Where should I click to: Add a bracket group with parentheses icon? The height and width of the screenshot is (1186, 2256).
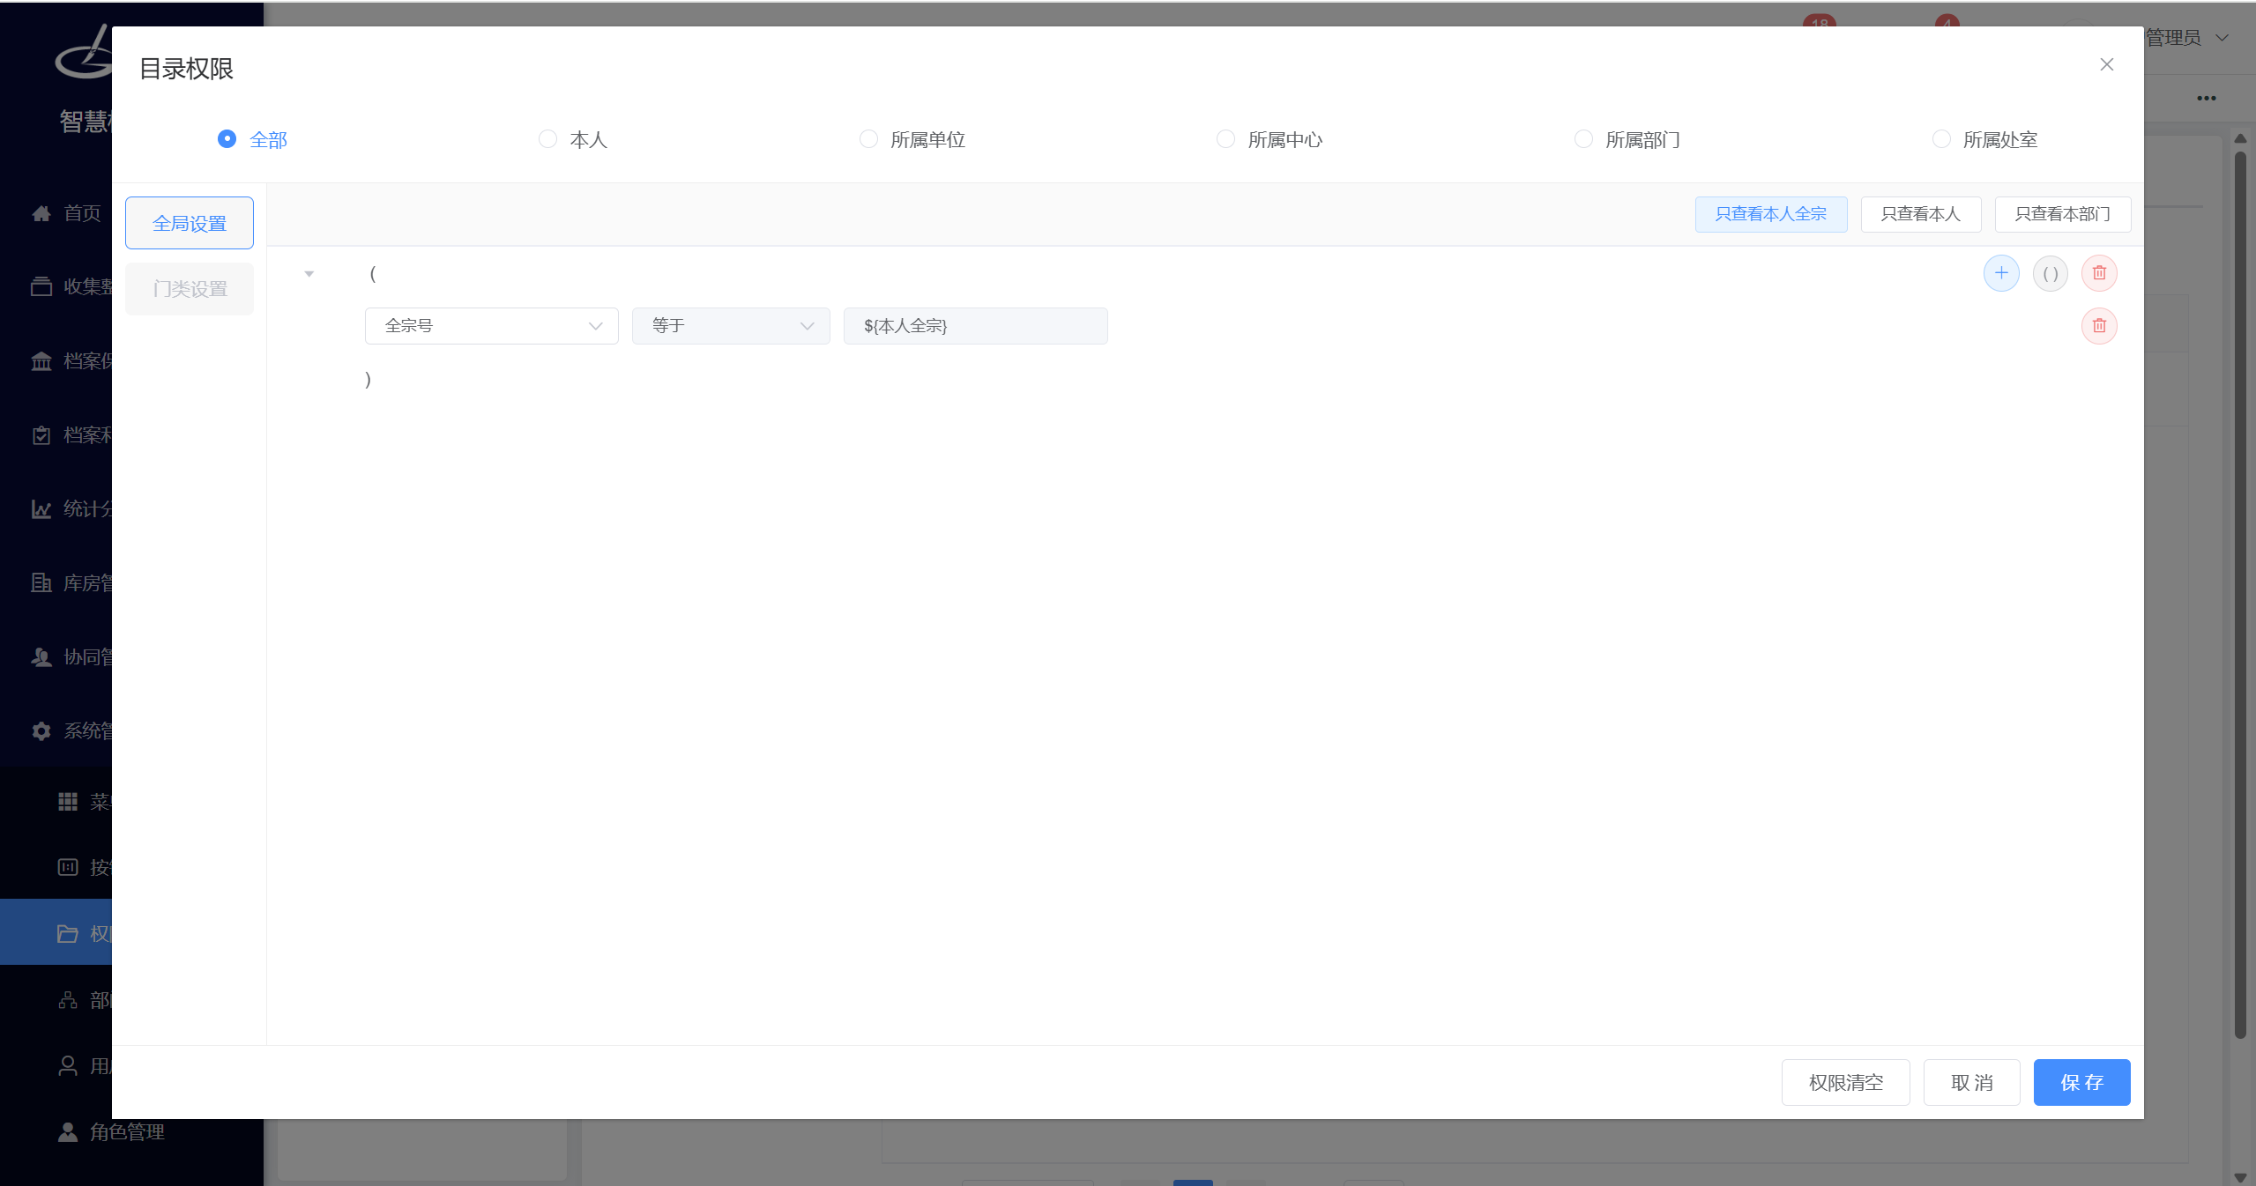pyautogui.click(x=2051, y=273)
